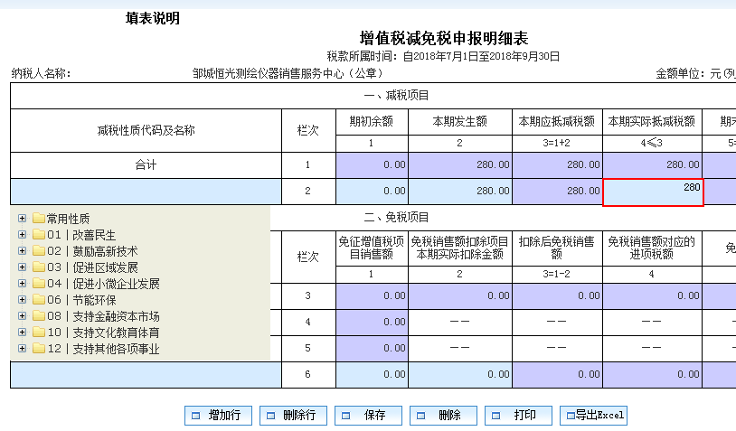Click the 常用性质 folder icon

(x=39, y=219)
